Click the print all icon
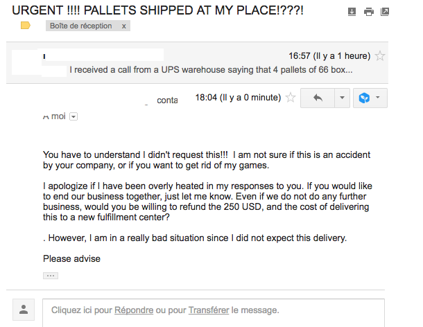The image size is (423, 327). (368, 12)
